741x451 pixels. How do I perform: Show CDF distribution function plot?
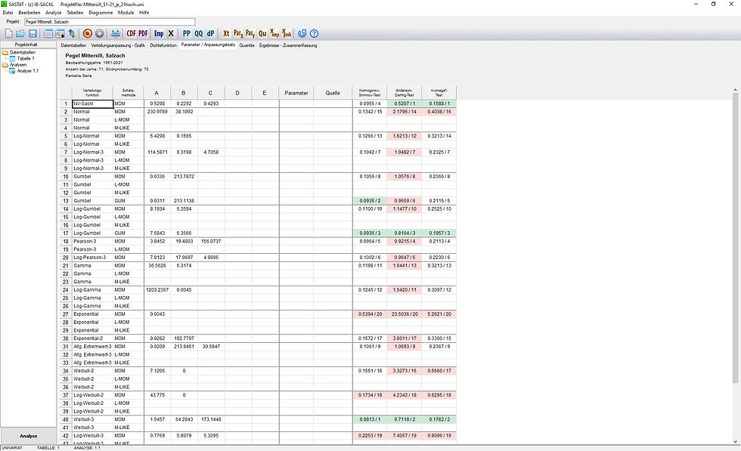(x=131, y=33)
